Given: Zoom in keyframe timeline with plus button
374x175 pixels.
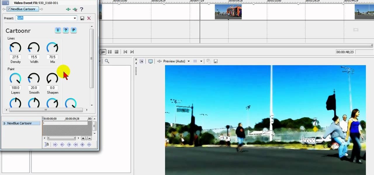Looking at the screenshot, I should click(x=83, y=138).
